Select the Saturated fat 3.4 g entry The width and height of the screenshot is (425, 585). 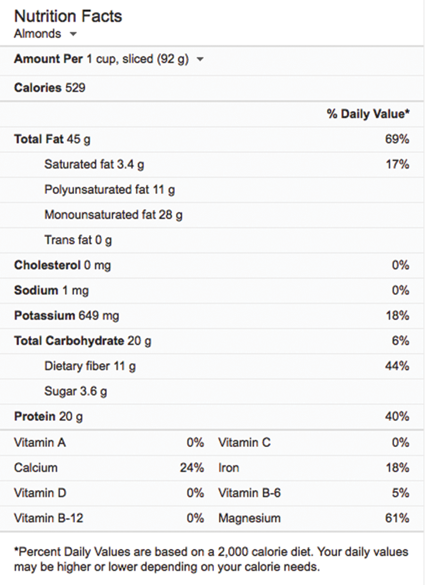(94, 164)
